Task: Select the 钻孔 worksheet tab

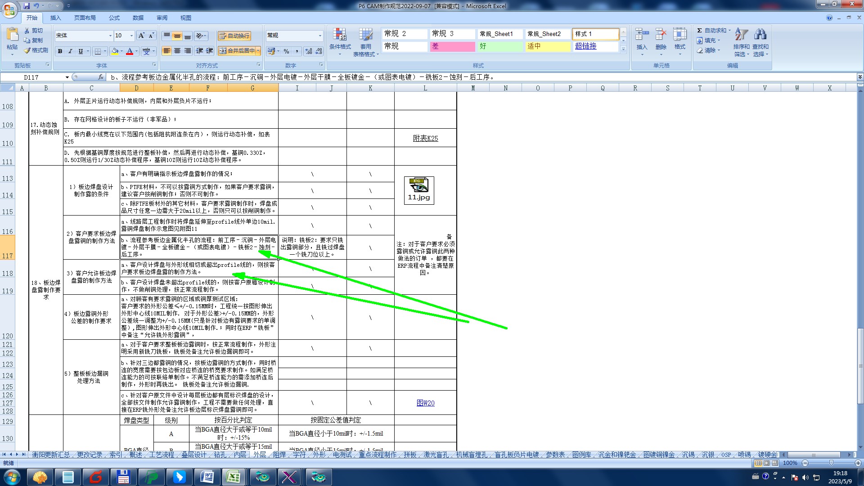Action: [220, 454]
